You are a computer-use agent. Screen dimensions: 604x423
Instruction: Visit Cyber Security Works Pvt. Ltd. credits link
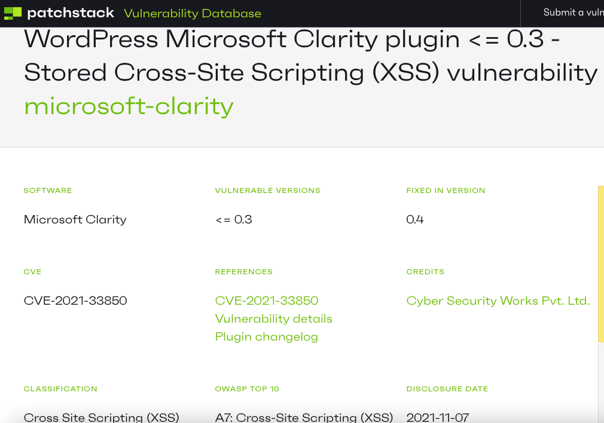pos(498,301)
